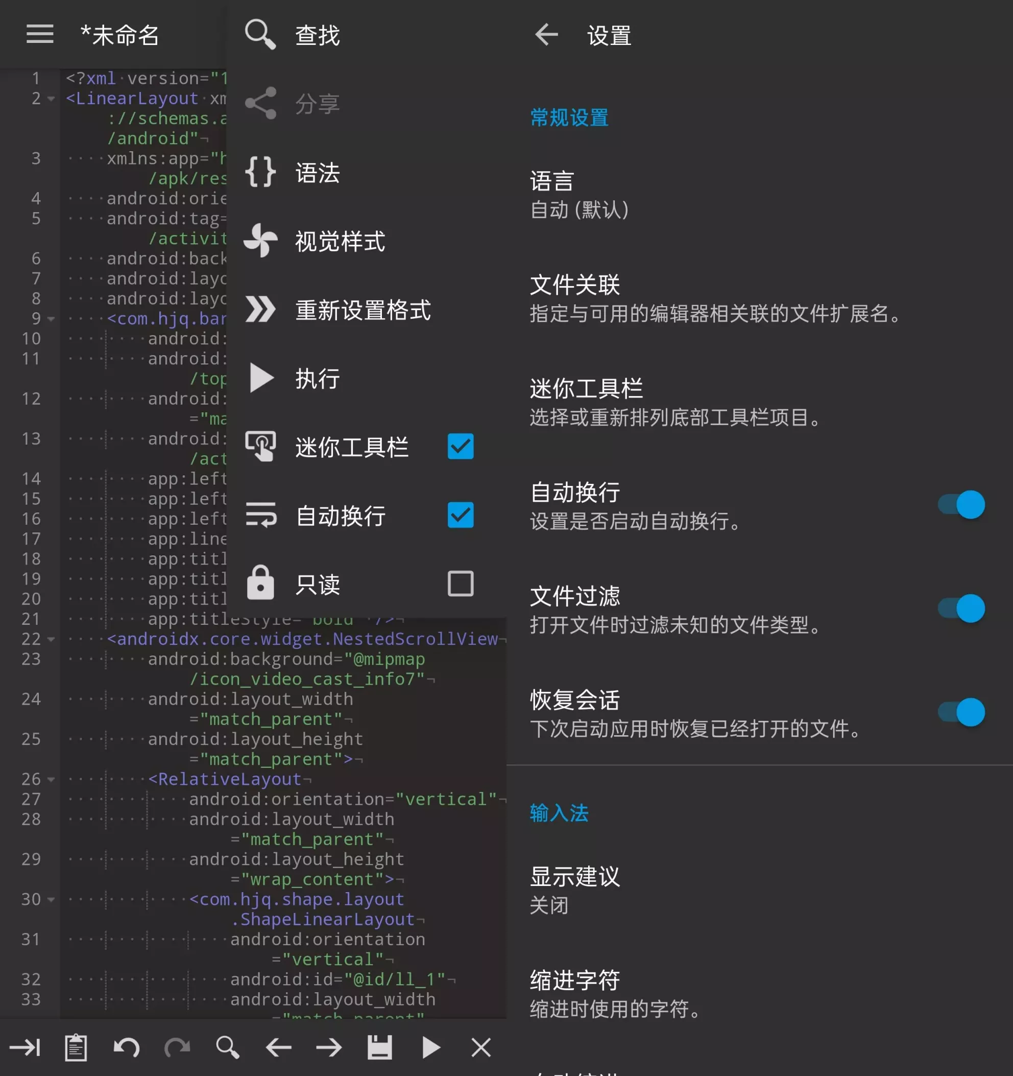1013x1076 pixels.
Task: Click the 常规设置 section header
Action: 569,117
